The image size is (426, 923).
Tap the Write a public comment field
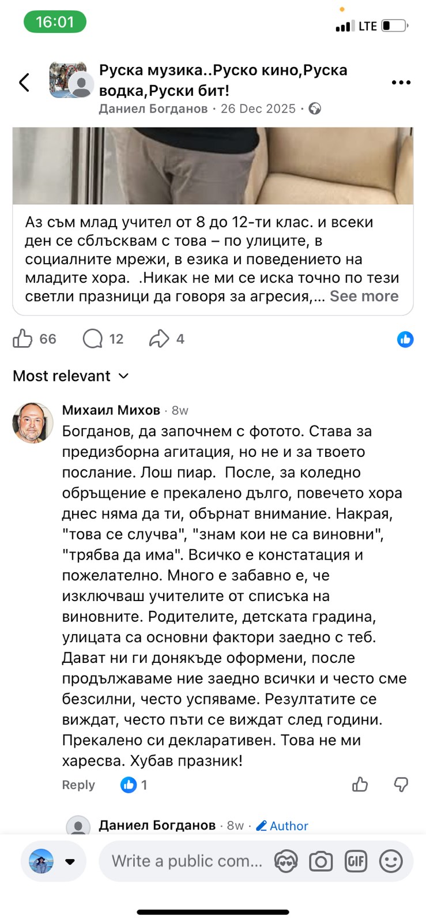pos(186,861)
